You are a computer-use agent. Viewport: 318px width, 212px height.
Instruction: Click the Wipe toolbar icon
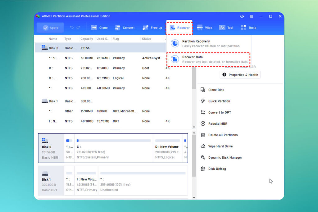pyautogui.click(x=205, y=27)
